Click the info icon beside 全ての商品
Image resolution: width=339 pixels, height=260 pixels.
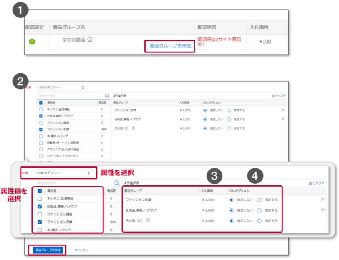click(x=90, y=40)
